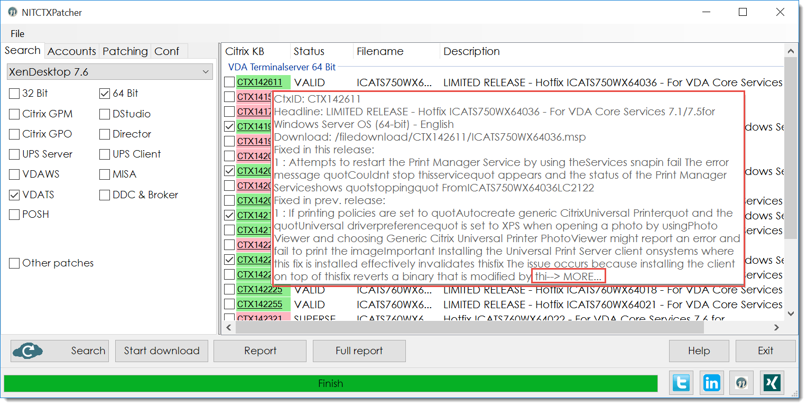Select the Search tab
Screen dimensions: 807x406
pyautogui.click(x=23, y=51)
